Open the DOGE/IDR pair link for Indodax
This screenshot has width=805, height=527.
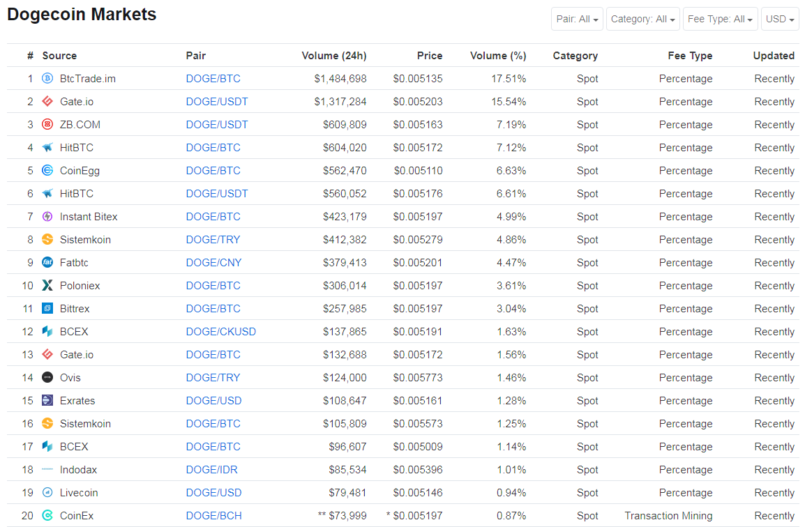pyautogui.click(x=211, y=470)
